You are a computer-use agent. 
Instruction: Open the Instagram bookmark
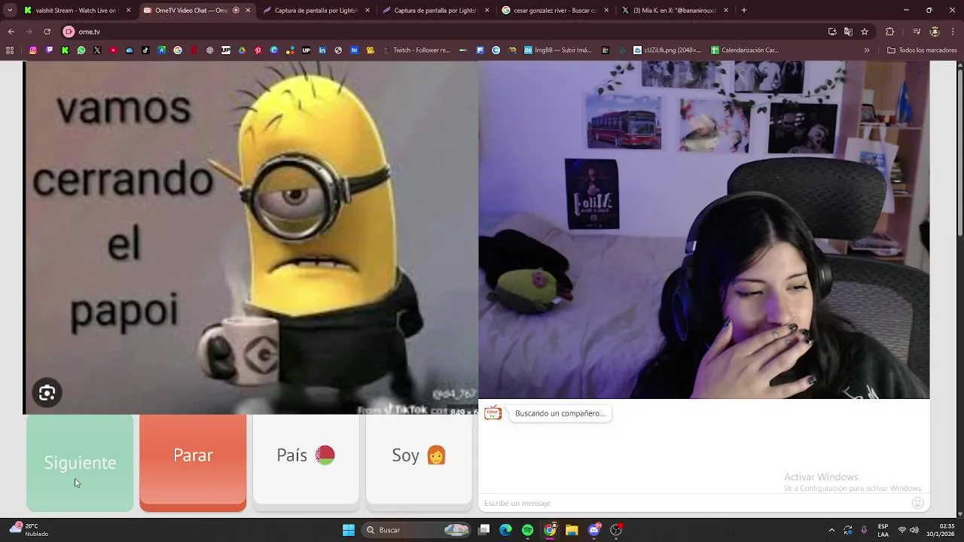point(33,50)
